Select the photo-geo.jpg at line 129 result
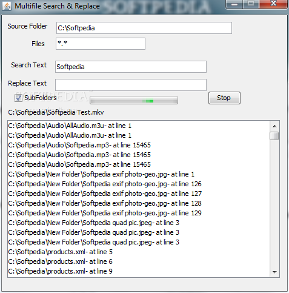This screenshot has width=289, height=293. (x=139, y=213)
